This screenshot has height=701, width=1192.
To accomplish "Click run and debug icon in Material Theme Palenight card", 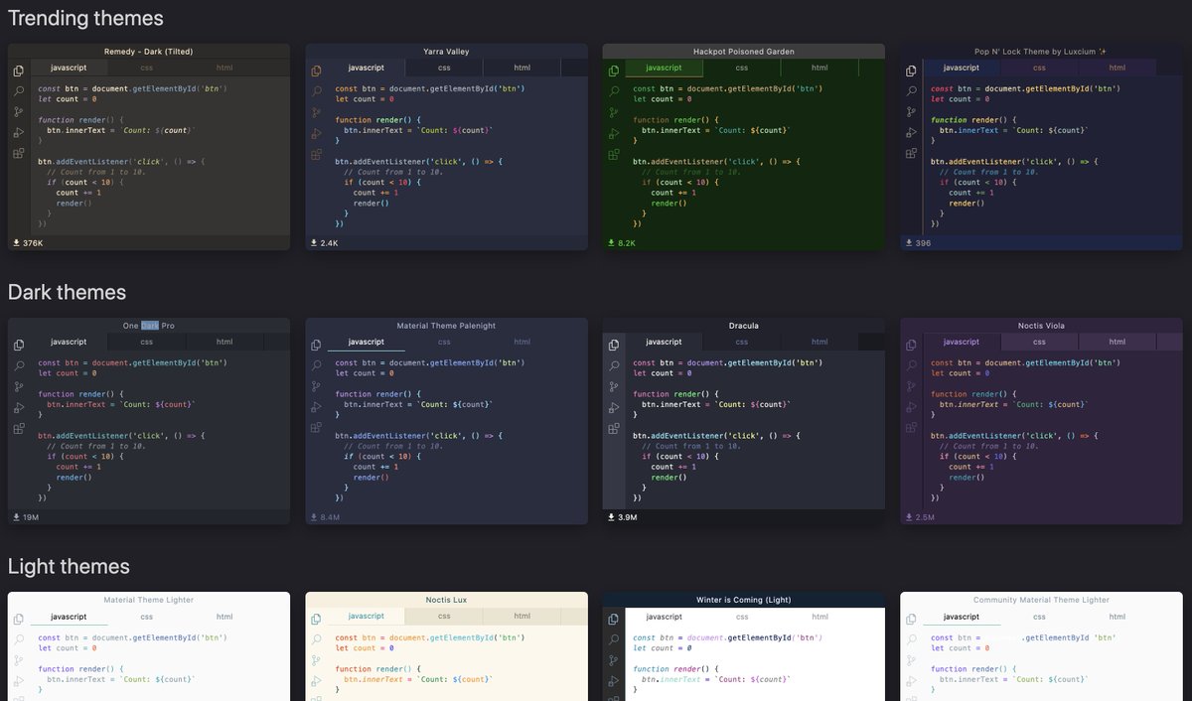I will 316,407.
